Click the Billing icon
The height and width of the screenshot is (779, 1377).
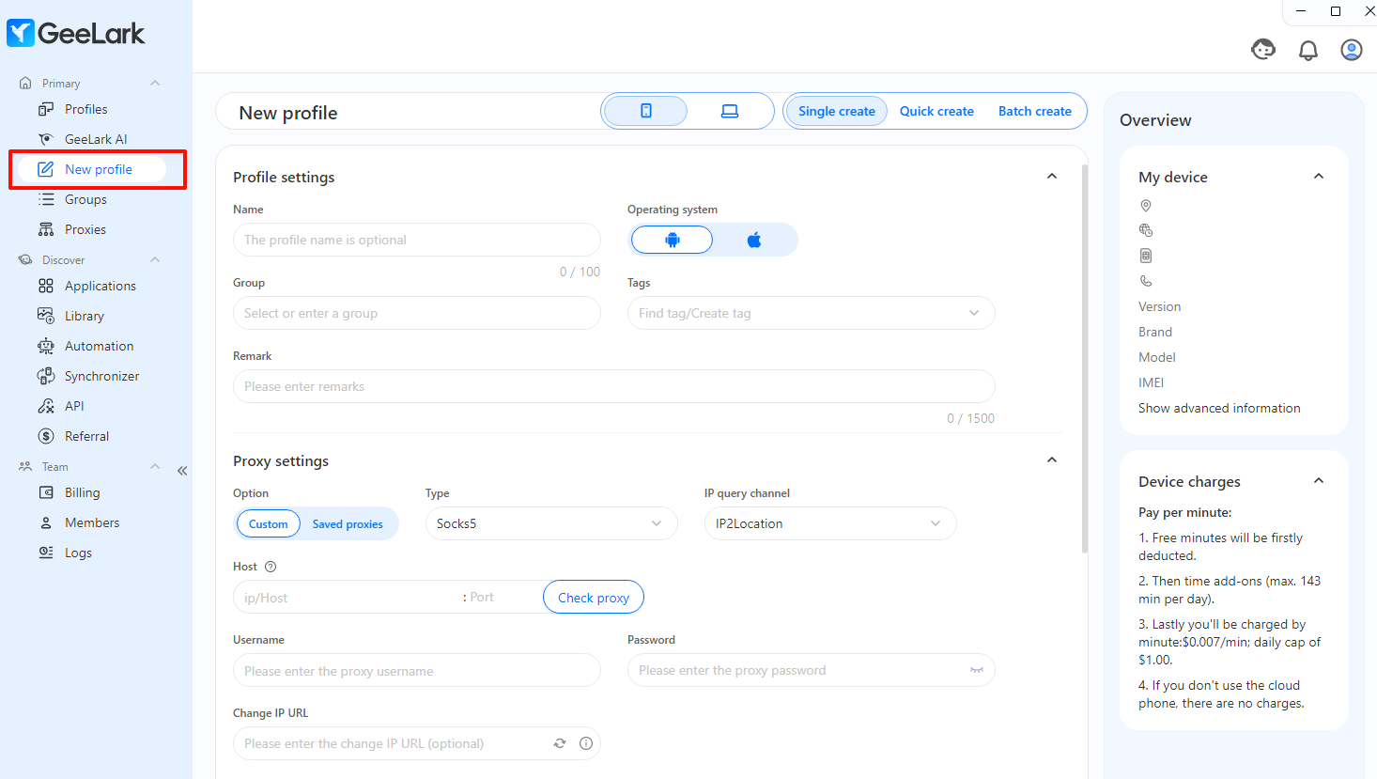45,492
